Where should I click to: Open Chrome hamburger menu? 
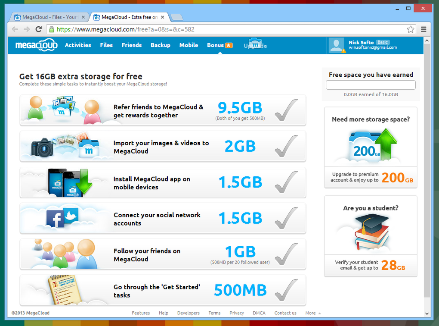424,29
